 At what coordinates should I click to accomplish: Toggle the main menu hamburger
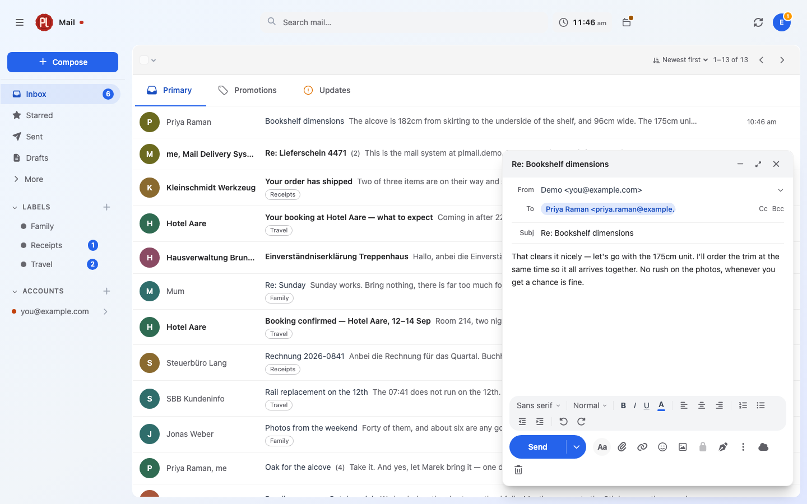pos(20,22)
